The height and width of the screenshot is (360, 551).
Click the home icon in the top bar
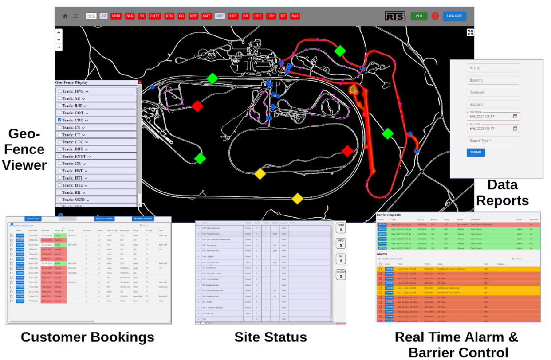65,16
